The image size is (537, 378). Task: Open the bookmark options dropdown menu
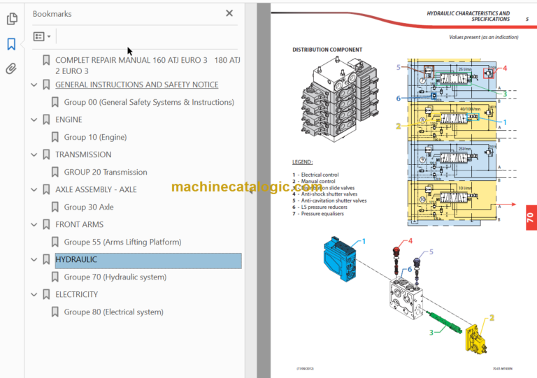tap(42, 36)
